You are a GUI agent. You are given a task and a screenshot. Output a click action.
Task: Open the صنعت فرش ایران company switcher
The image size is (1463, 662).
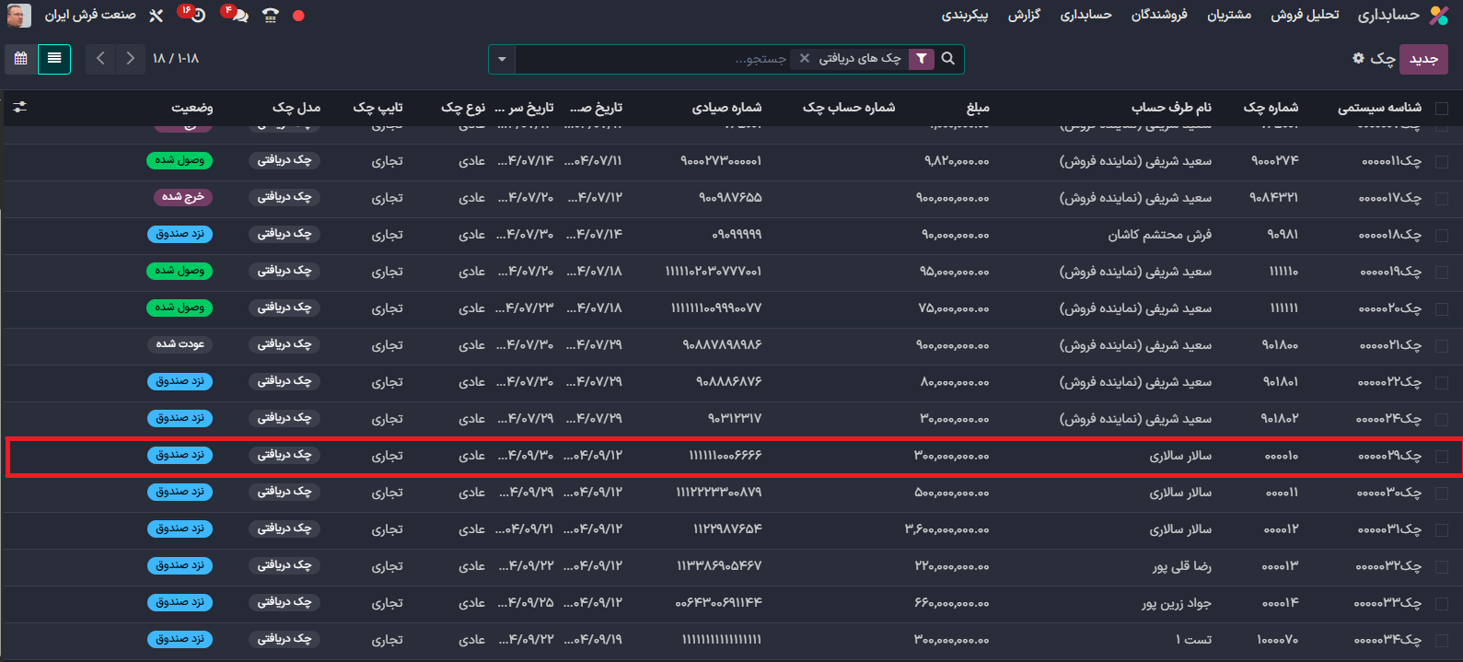click(x=90, y=16)
